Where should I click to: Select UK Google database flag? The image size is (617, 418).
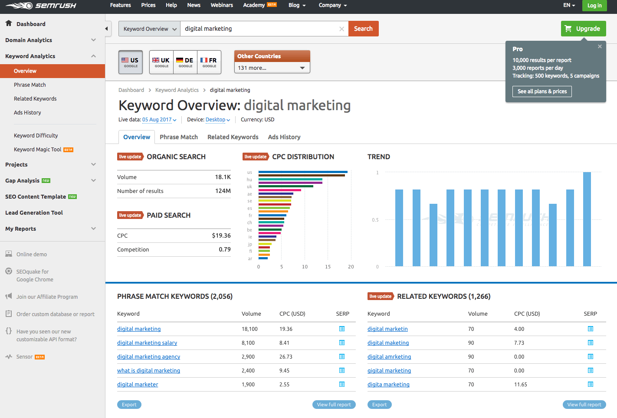tap(161, 62)
